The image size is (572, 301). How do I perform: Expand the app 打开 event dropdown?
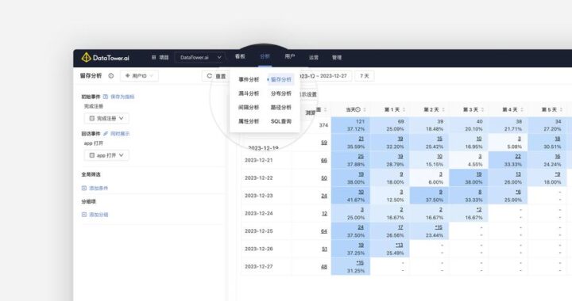pos(106,155)
